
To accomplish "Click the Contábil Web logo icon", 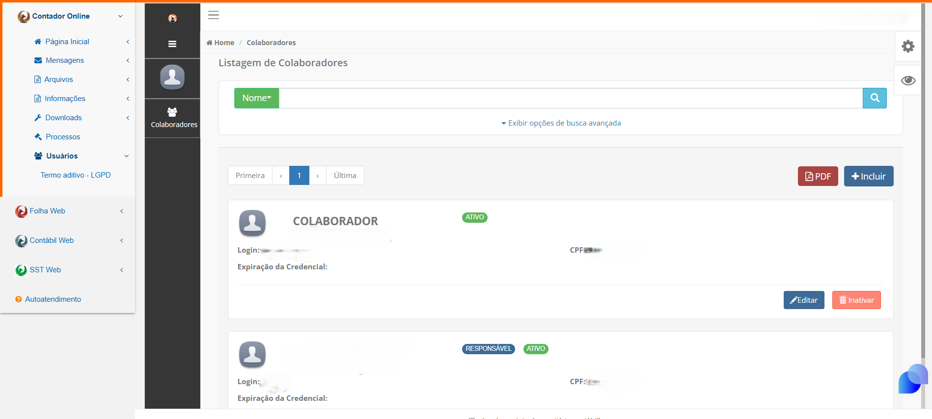I will 21,241.
